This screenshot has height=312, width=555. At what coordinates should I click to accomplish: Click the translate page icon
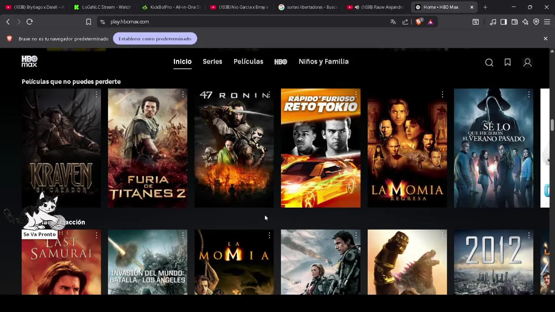pos(393,22)
